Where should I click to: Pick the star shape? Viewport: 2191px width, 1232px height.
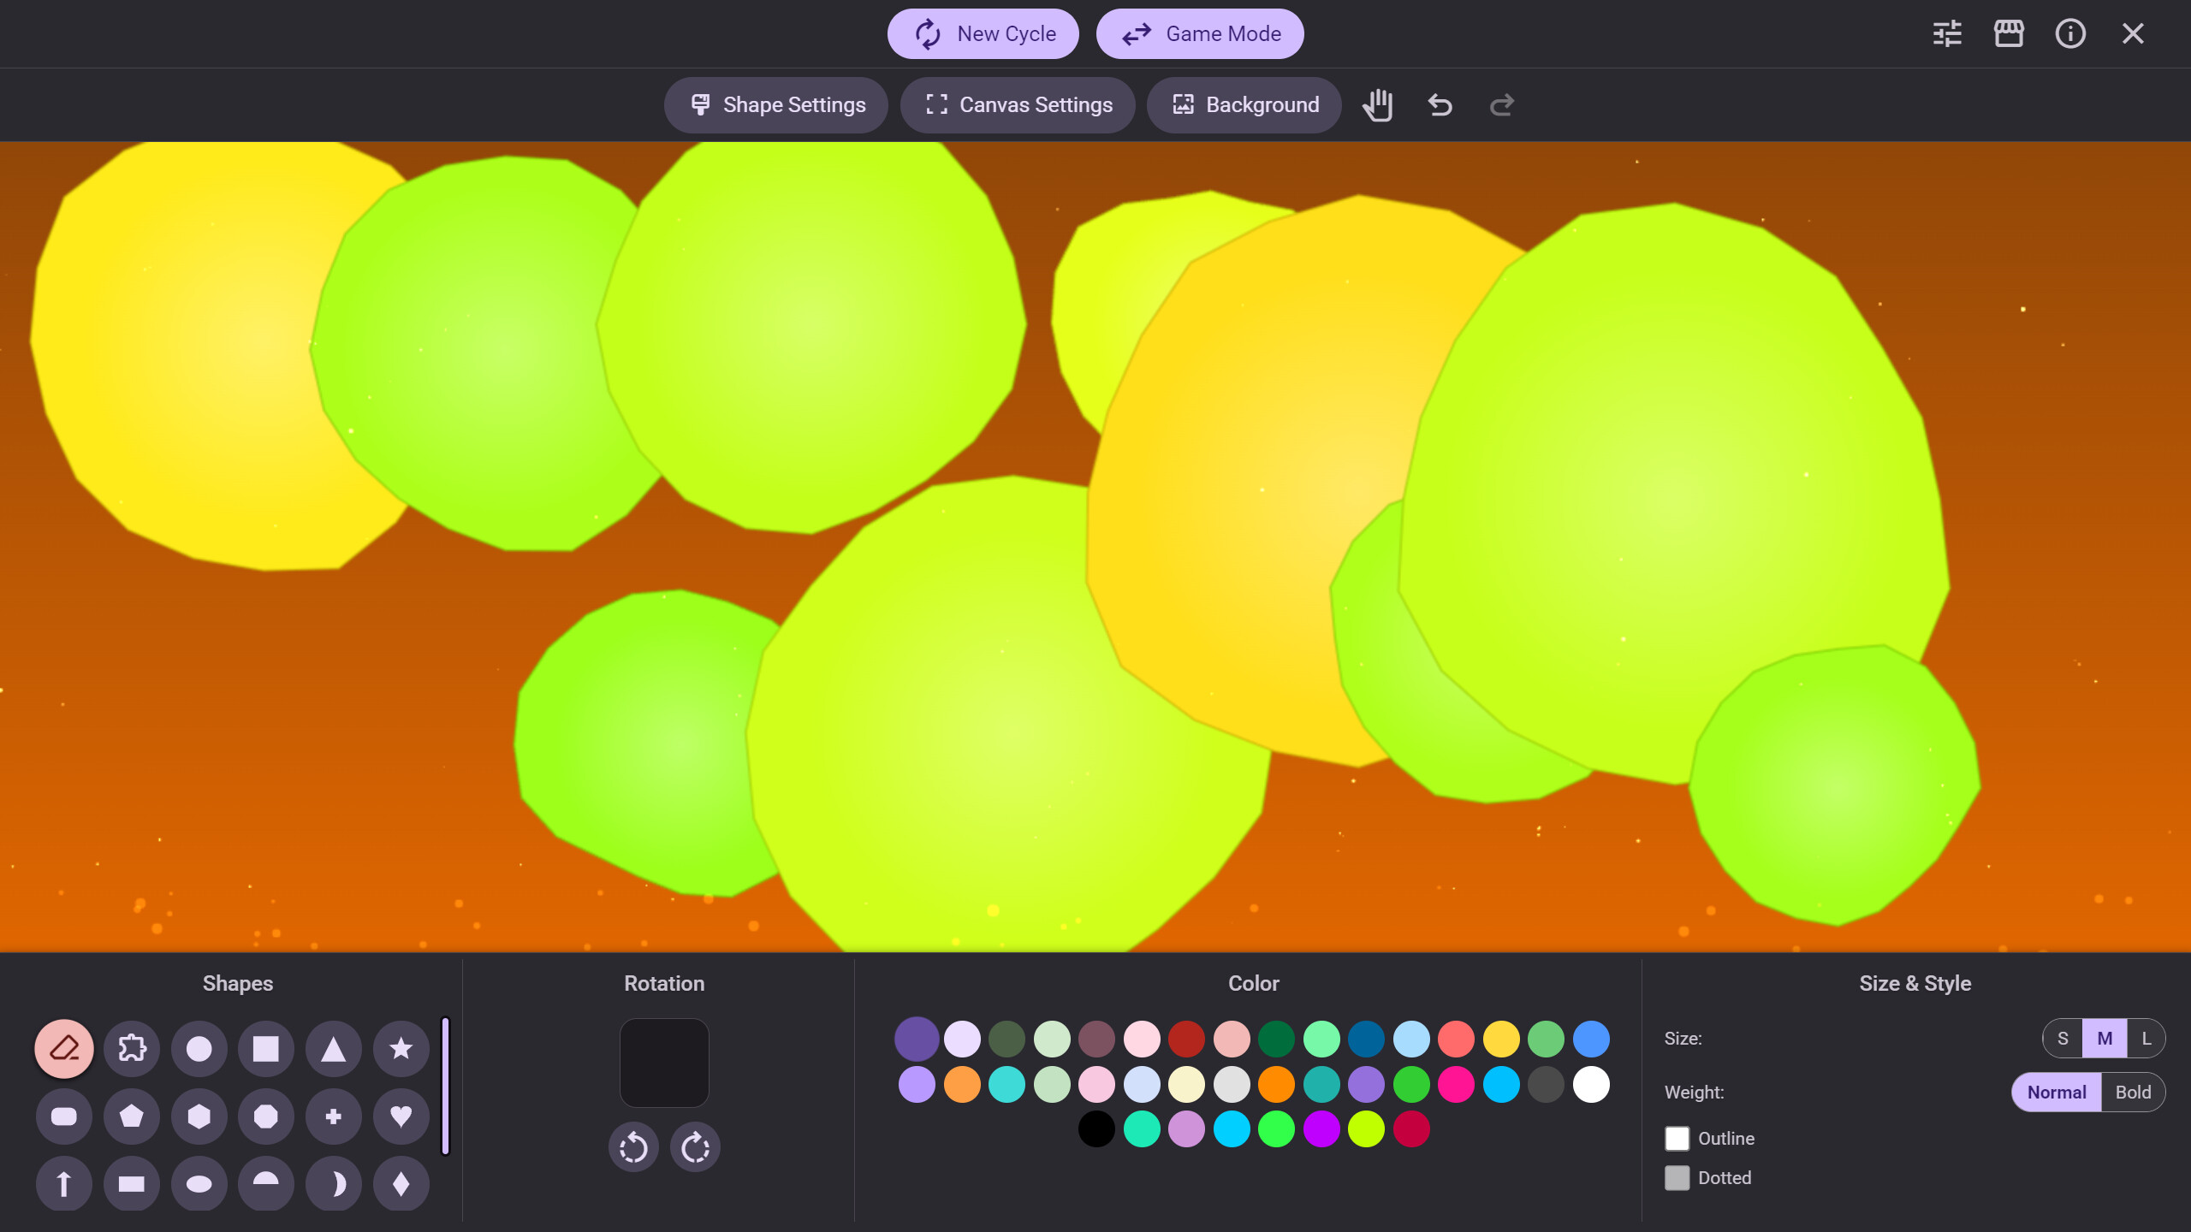coord(400,1048)
